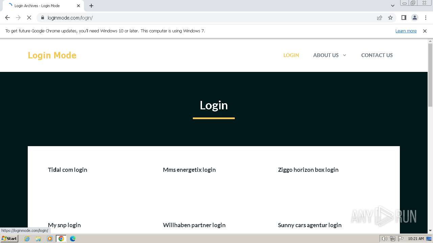Click the scrollbar down arrow
Viewport: 433px width, 243px height.
[430, 231]
